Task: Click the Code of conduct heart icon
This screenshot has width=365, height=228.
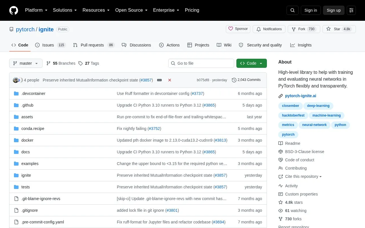Action: click(281, 160)
